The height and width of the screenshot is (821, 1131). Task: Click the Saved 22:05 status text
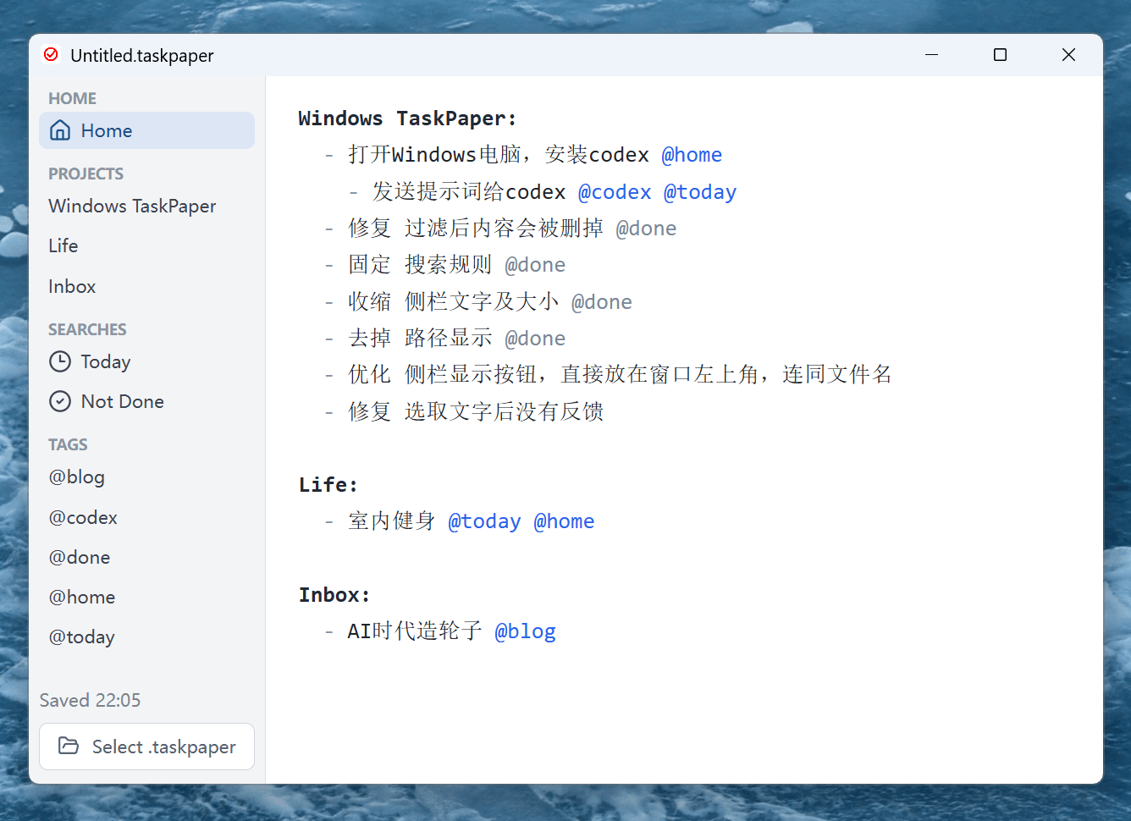[90, 700]
